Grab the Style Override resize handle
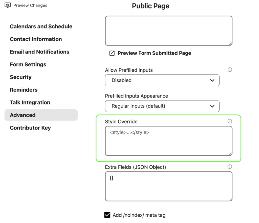Viewport: 259px width, 223px height. [x=230, y=154]
